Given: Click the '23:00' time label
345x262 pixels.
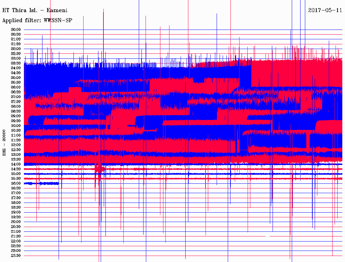Looking at the screenshot, I should (x=16, y=251).
